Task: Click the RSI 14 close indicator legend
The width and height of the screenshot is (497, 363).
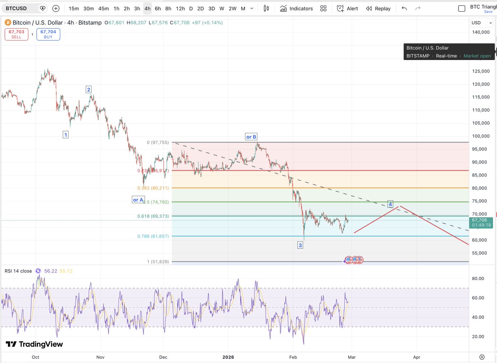Action: tap(18, 271)
